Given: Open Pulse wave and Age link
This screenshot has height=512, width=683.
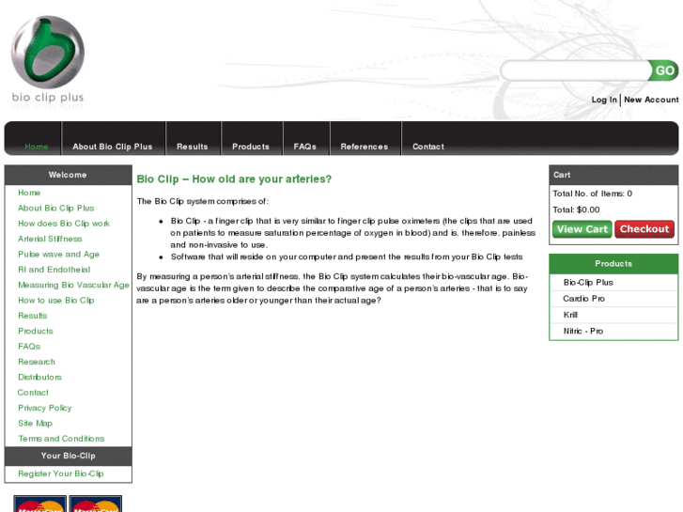Looking at the screenshot, I should click(58, 255).
